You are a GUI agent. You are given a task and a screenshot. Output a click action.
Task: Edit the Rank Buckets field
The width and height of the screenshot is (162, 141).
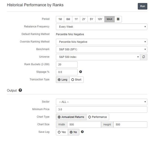tap(67, 65)
